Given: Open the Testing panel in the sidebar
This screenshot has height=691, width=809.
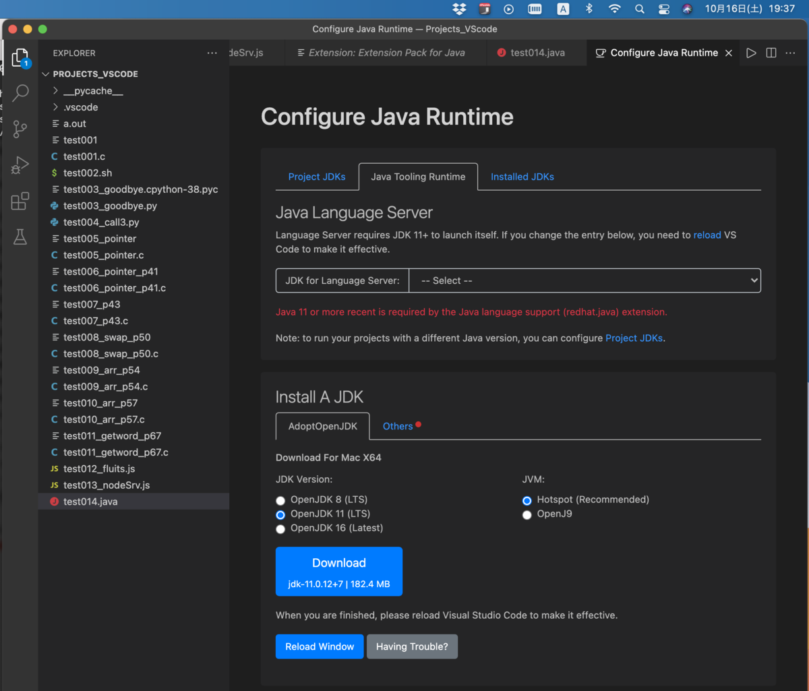Looking at the screenshot, I should click(x=20, y=236).
